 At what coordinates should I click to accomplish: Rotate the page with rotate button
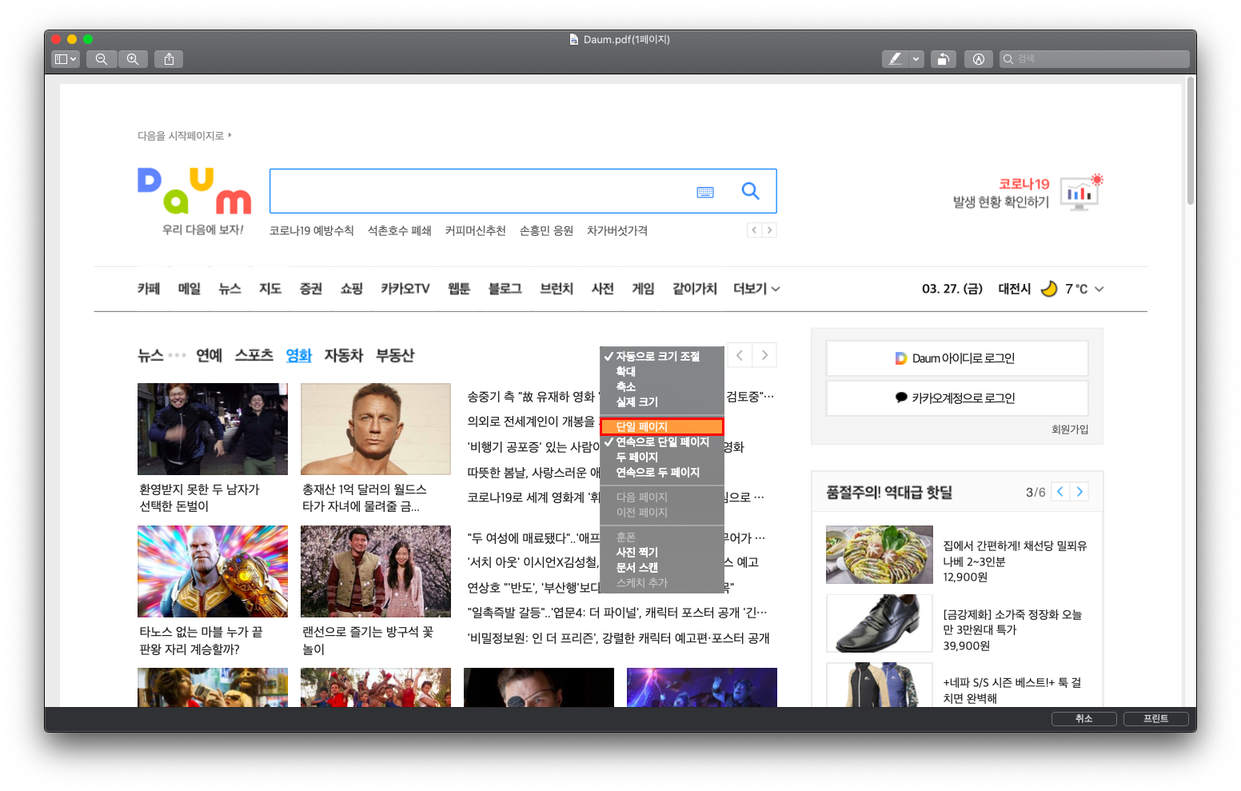pyautogui.click(x=944, y=59)
